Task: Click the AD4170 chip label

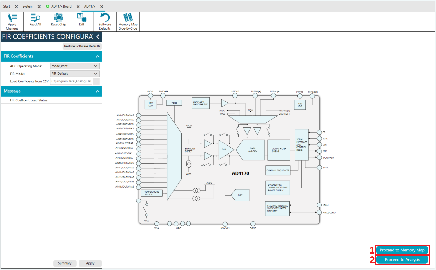Action: coord(240,173)
